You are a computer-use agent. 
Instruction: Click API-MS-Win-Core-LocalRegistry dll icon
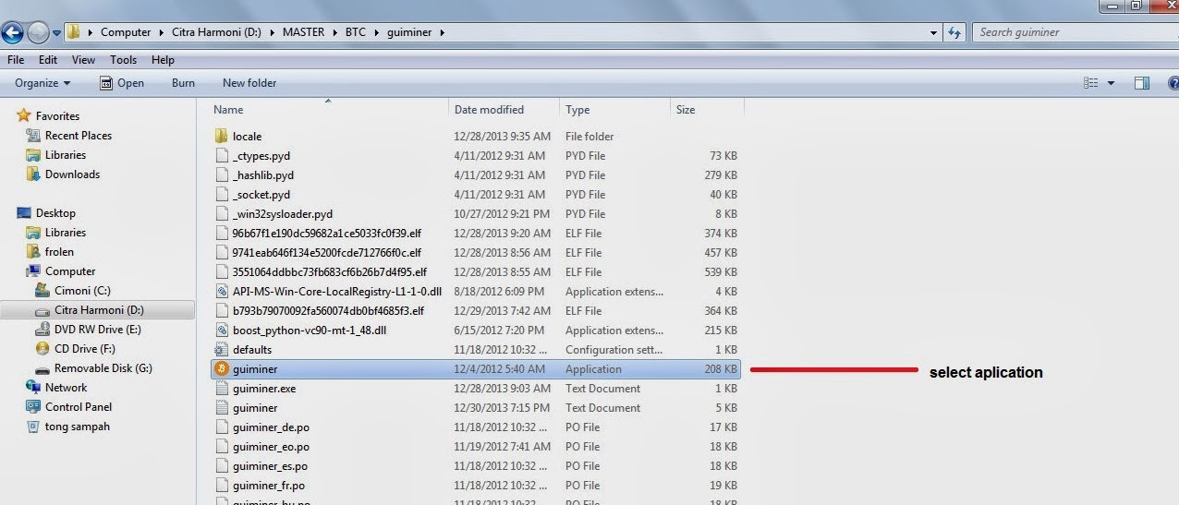tap(221, 292)
